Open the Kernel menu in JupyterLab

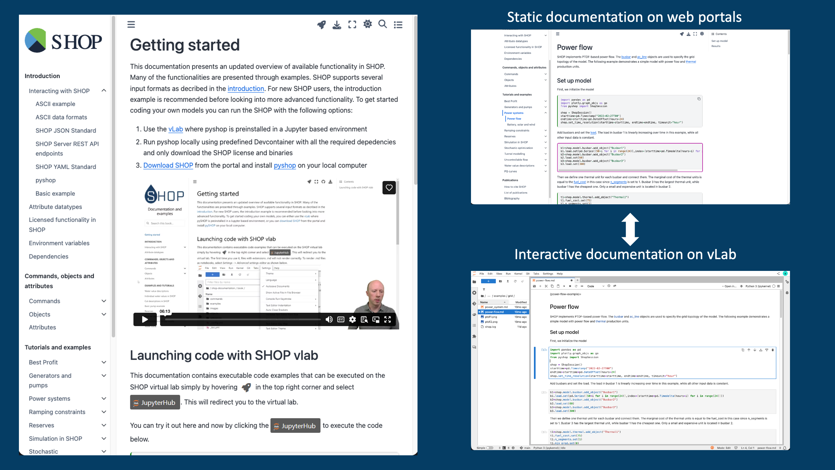518,274
